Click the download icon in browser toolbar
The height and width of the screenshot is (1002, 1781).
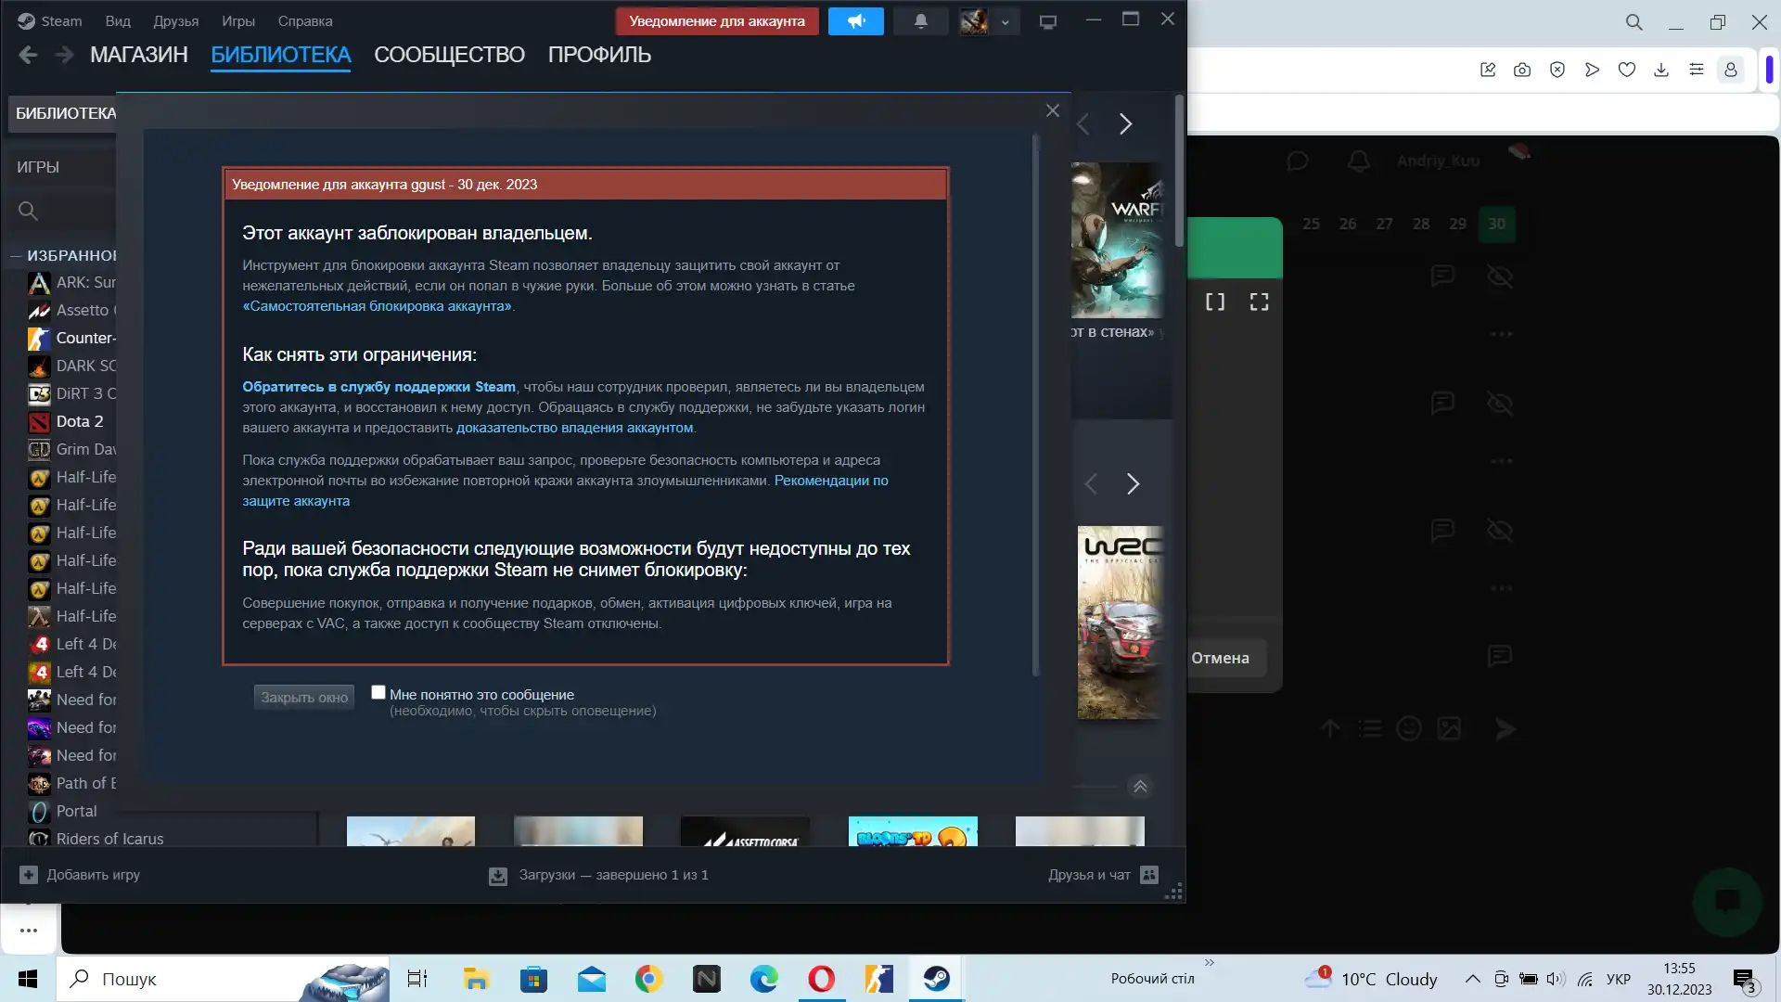point(1661,70)
